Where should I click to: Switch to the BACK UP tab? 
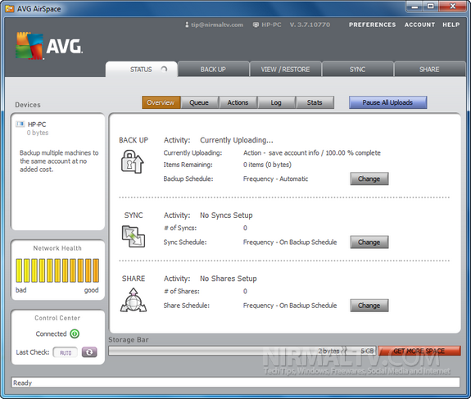click(213, 70)
